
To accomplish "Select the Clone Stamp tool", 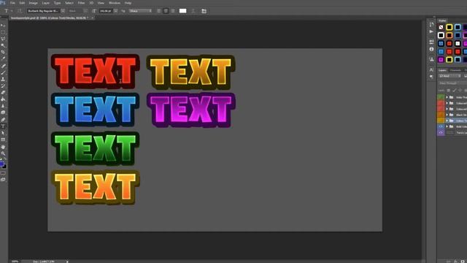I will [3, 79].
